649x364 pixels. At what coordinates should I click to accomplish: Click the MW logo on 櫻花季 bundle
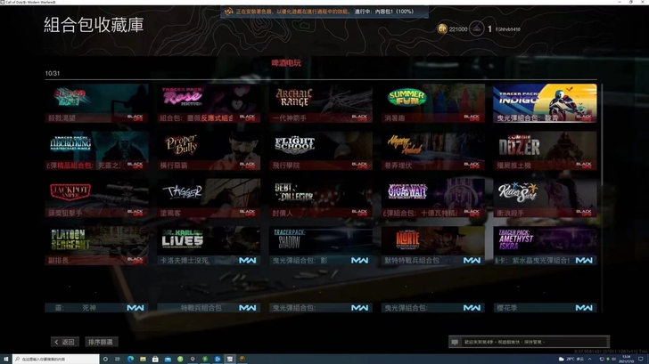point(584,308)
